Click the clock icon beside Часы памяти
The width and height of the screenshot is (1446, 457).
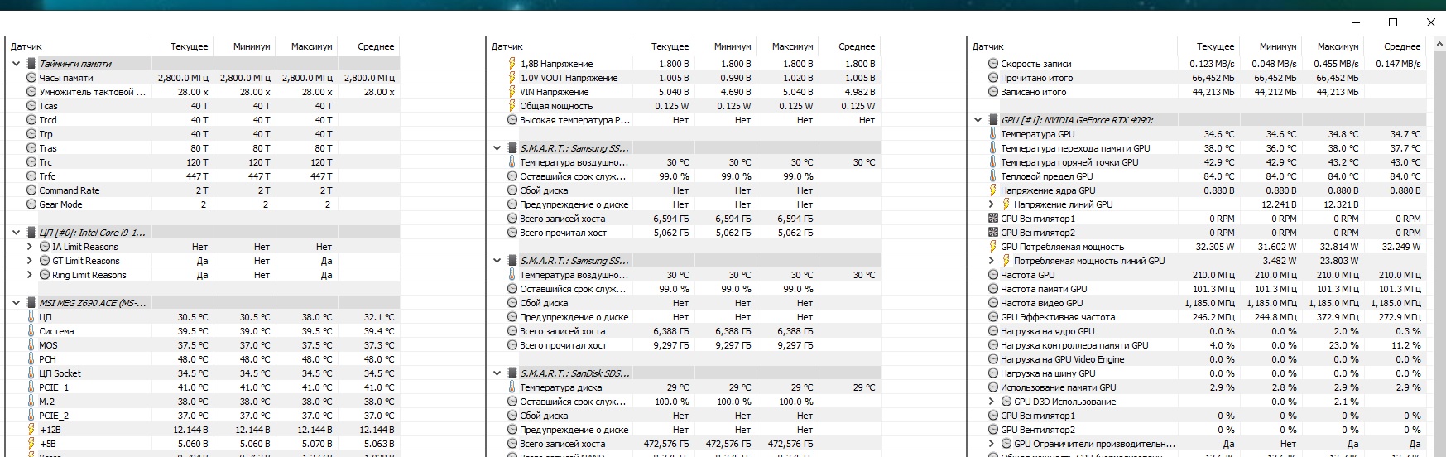31,78
